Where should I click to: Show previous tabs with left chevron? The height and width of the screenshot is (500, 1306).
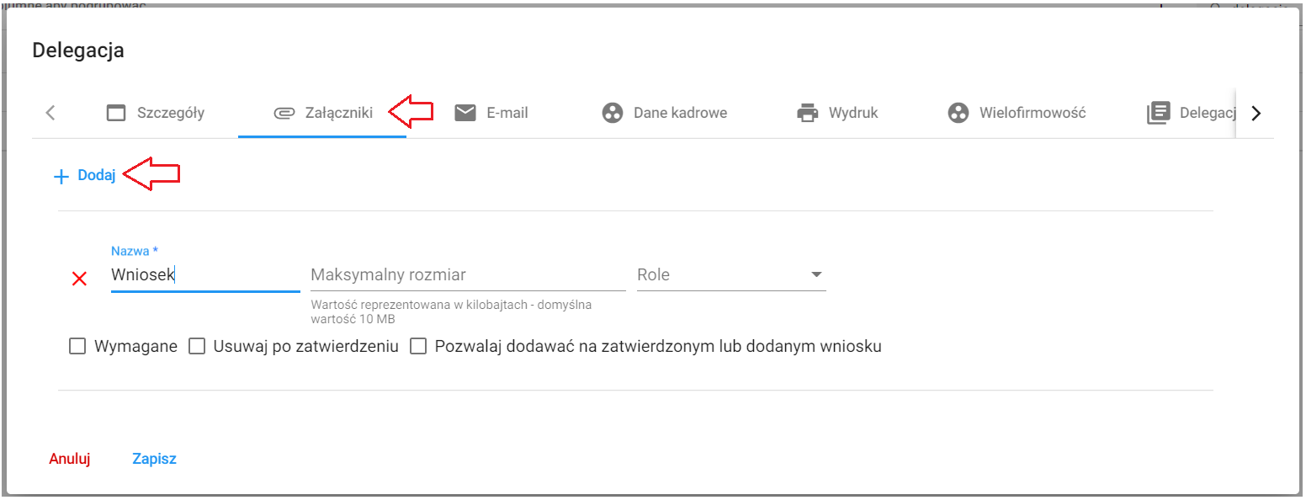pyautogui.click(x=50, y=113)
